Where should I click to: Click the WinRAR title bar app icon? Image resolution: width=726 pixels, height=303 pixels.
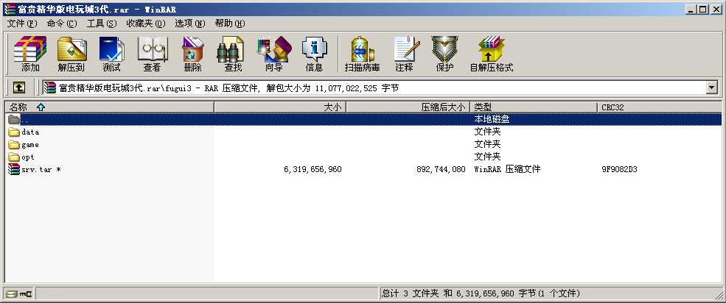click(10, 9)
